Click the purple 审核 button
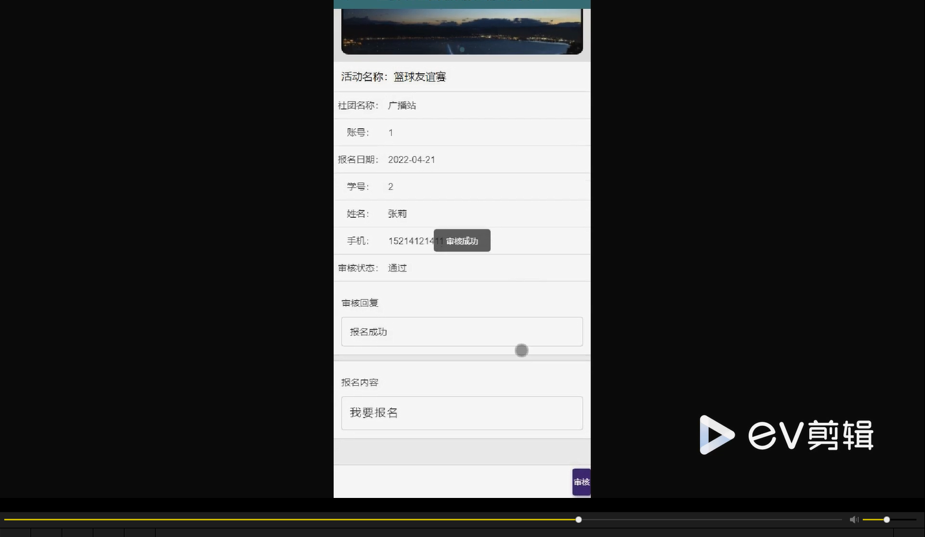Screen dimensions: 925x537 pyautogui.click(x=581, y=481)
